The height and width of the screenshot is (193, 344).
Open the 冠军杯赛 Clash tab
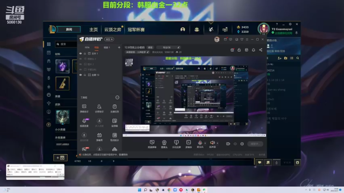pos(136,30)
